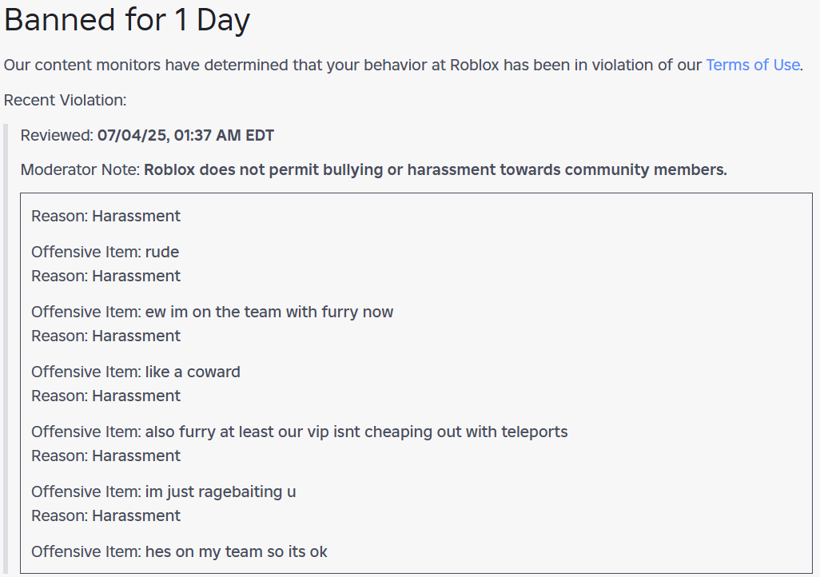
Task: Click the content monitors description paragraph
Action: coord(403,65)
